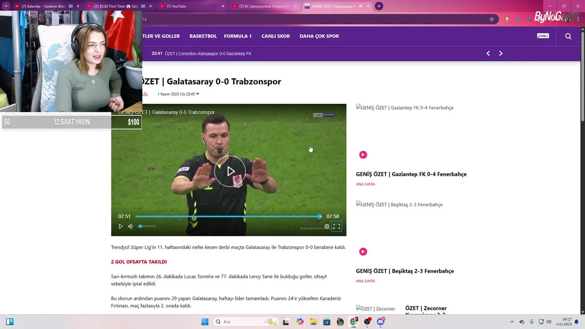Bookmark this page with the star icon
Screen dimensions: 585x329
click(x=492, y=19)
